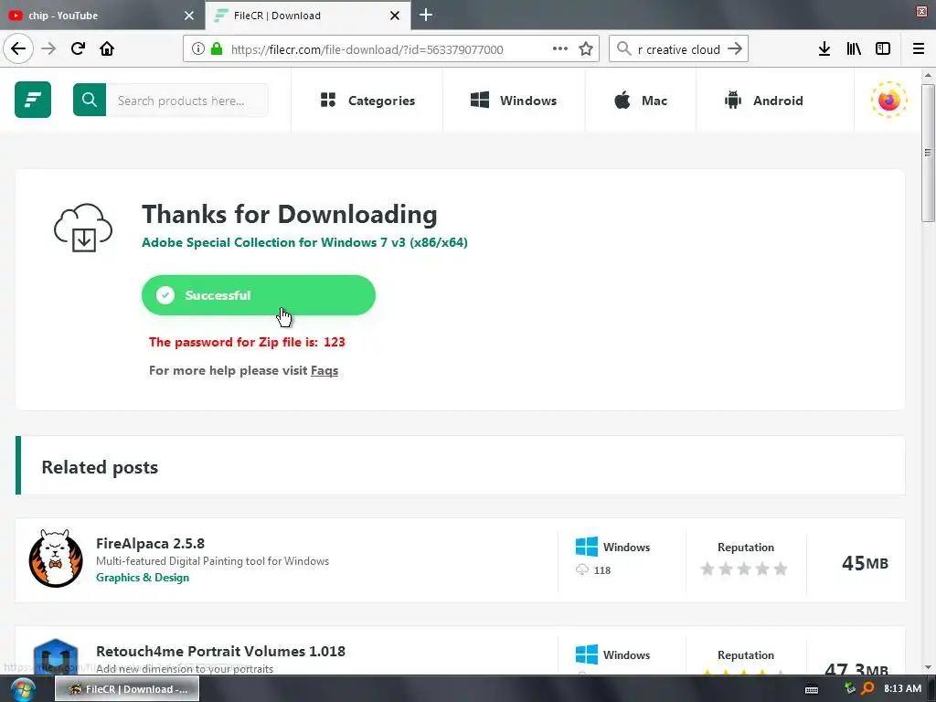Click the forward navigation arrow
936x702 pixels.
[48, 48]
